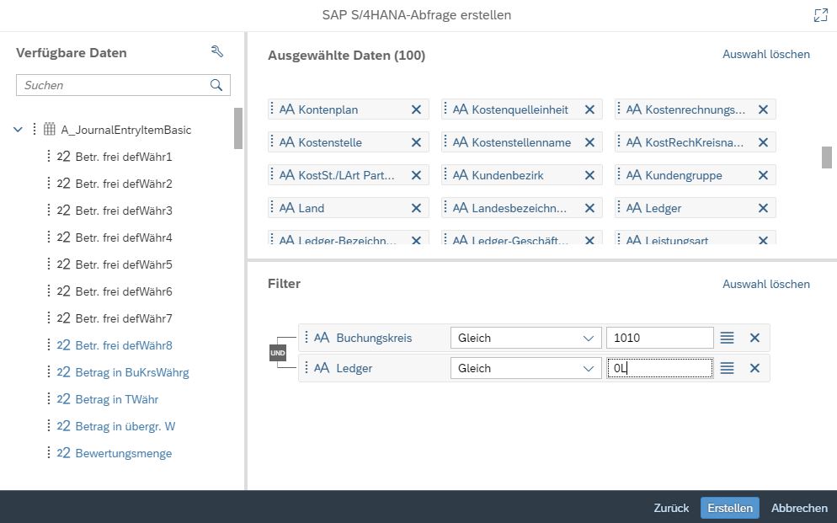
Task: Select Betr. frei defWähr8 field
Action: click(124, 346)
